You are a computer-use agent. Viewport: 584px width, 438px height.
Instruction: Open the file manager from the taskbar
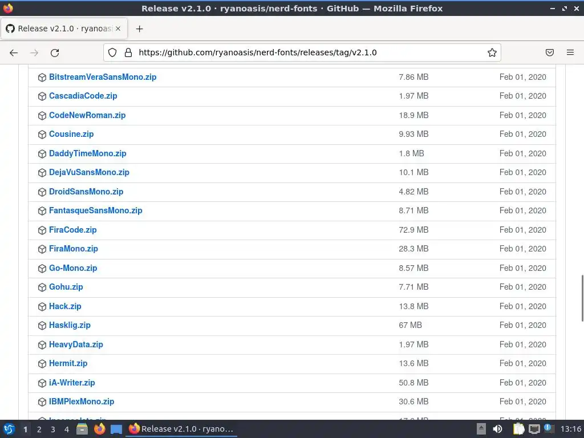pos(82,429)
